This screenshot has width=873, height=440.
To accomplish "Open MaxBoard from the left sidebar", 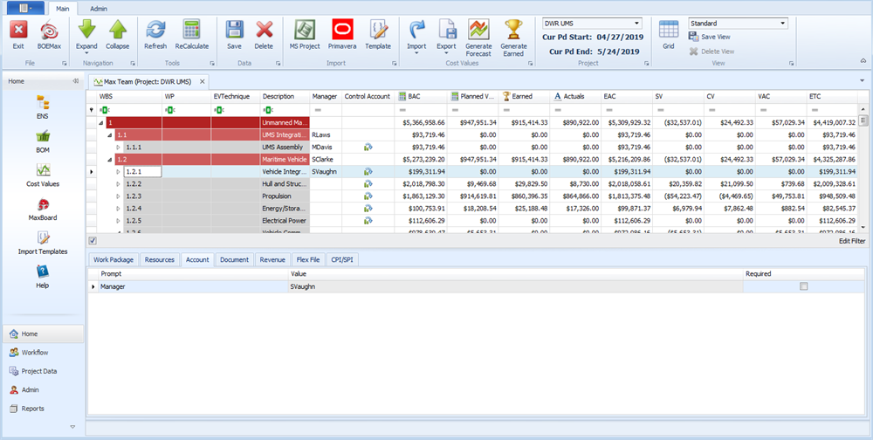I will [x=43, y=205].
